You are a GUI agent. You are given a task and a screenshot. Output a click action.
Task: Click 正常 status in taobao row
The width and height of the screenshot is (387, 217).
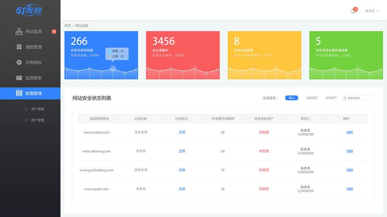pyautogui.click(x=182, y=132)
